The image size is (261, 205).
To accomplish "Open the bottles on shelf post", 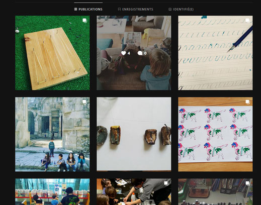I will coord(215,192).
